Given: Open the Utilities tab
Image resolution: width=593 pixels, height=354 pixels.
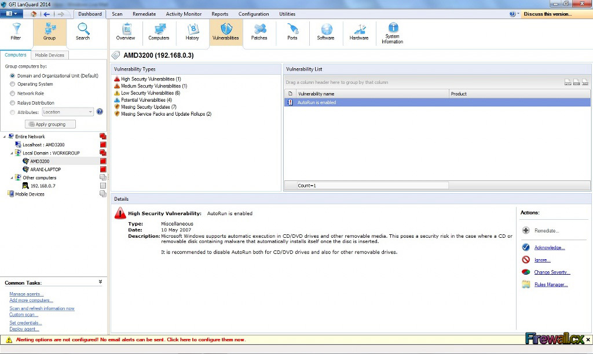Looking at the screenshot, I should (287, 14).
